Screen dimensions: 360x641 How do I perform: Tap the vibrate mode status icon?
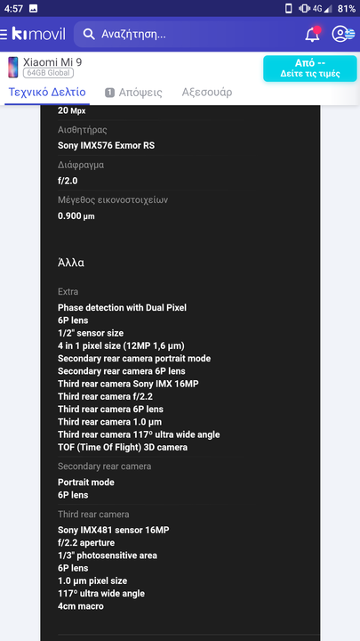pyautogui.click(x=304, y=8)
